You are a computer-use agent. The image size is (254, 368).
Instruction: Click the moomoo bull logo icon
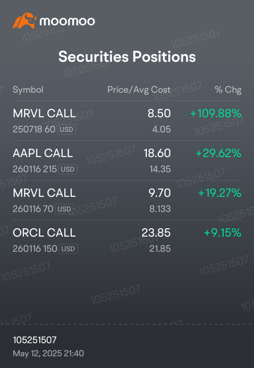point(25,20)
